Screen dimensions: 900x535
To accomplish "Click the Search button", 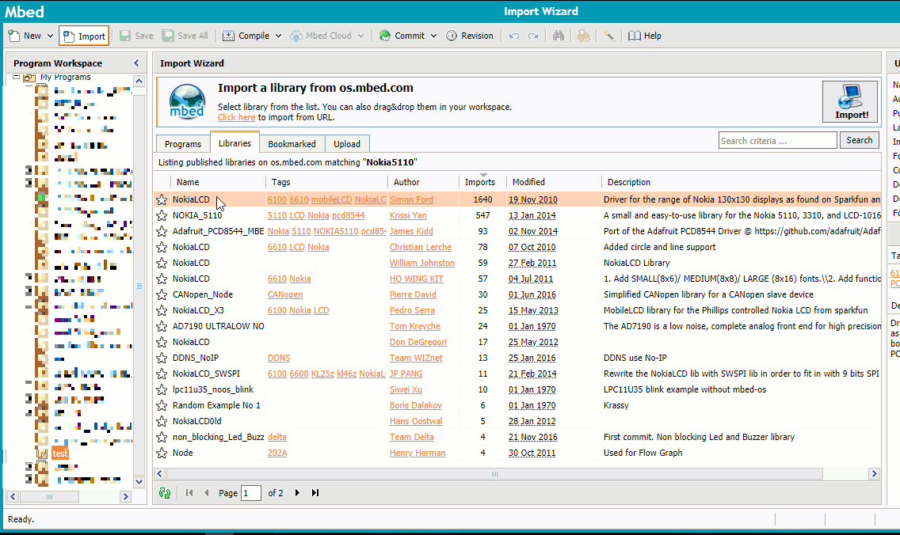I will (x=859, y=140).
